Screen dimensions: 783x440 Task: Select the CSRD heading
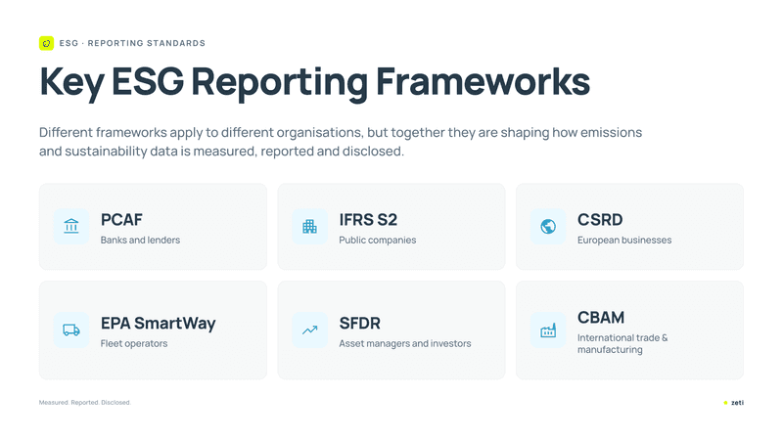tap(600, 219)
